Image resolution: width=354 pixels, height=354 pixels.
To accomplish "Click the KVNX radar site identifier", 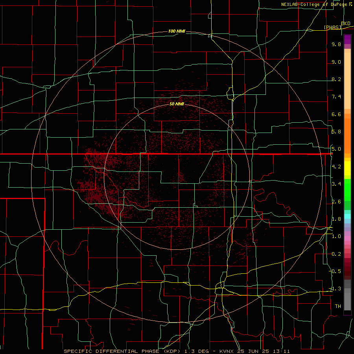I will (227, 351).
